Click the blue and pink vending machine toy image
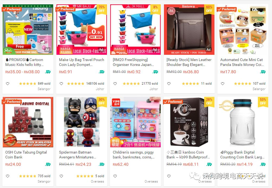Viewport: 272px width, 188px height. pos(135,122)
